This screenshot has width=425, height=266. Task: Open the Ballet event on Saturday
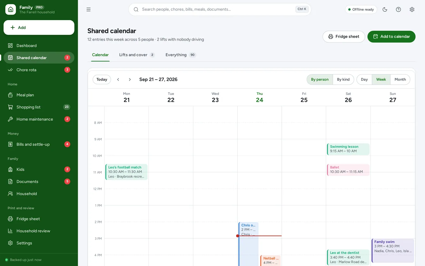point(348,170)
